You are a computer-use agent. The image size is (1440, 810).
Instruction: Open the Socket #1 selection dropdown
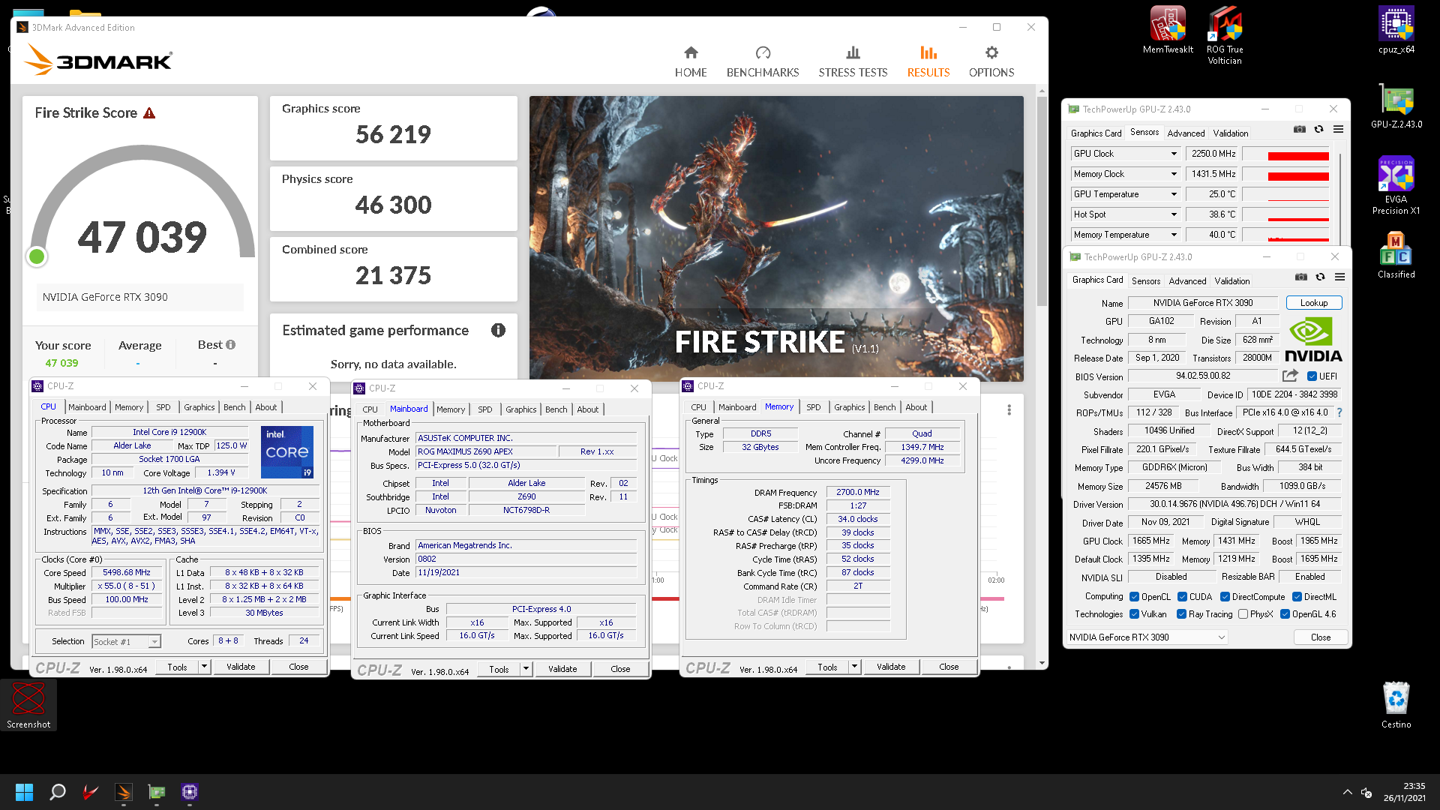(126, 642)
